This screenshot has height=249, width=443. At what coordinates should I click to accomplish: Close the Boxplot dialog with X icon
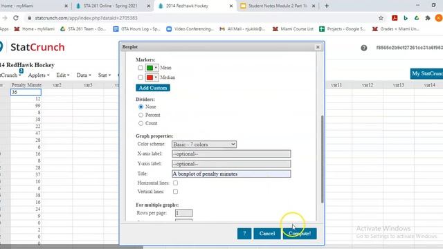[318, 47]
